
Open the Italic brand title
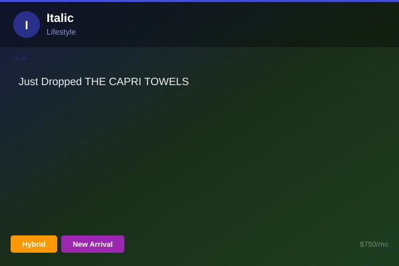point(60,18)
